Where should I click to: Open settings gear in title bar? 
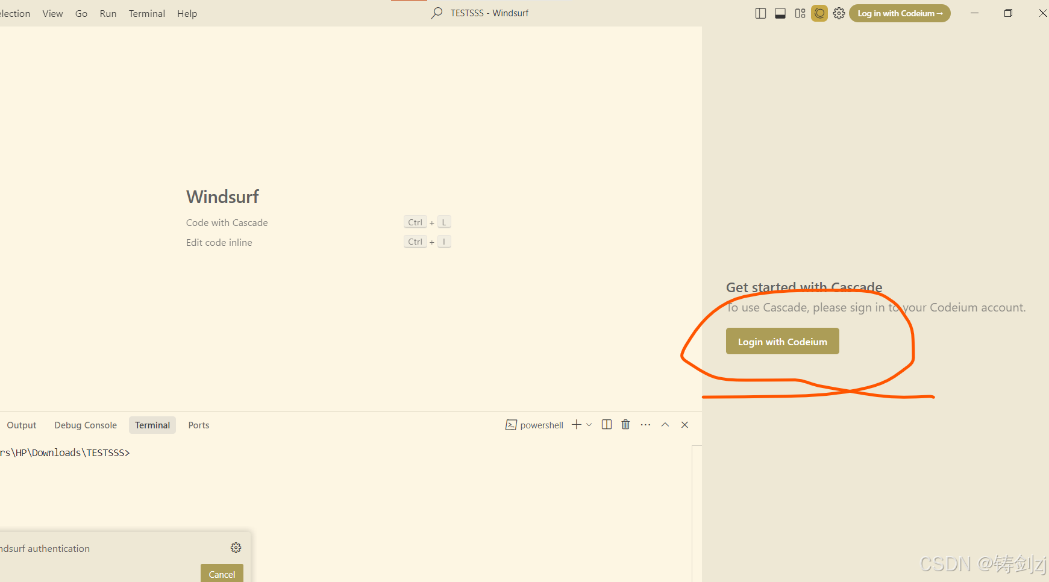click(x=839, y=13)
